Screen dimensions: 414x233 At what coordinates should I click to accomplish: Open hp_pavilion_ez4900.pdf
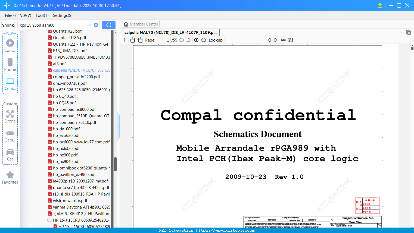74,175
